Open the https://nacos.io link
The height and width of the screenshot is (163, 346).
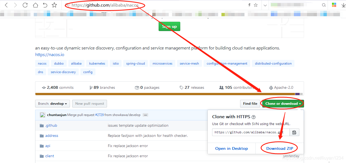50,55
